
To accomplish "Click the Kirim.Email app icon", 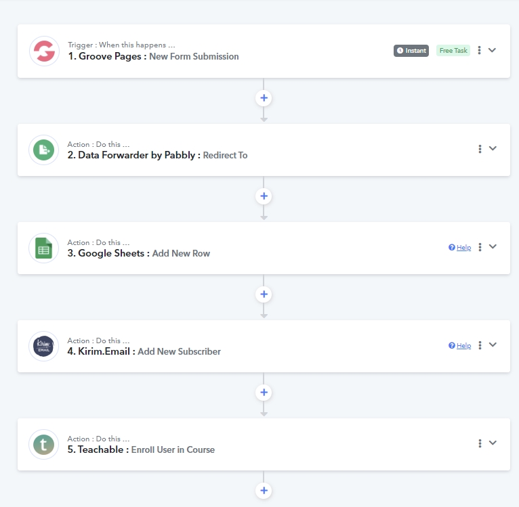I will pos(43,347).
